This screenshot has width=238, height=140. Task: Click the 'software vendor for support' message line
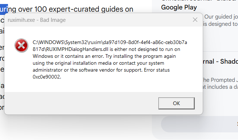(x=101, y=70)
